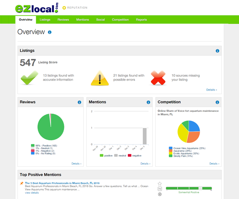Image resolution: width=239 pixels, height=199 pixels.
Task: Click the Reputation badge icon
Action: (64, 8)
